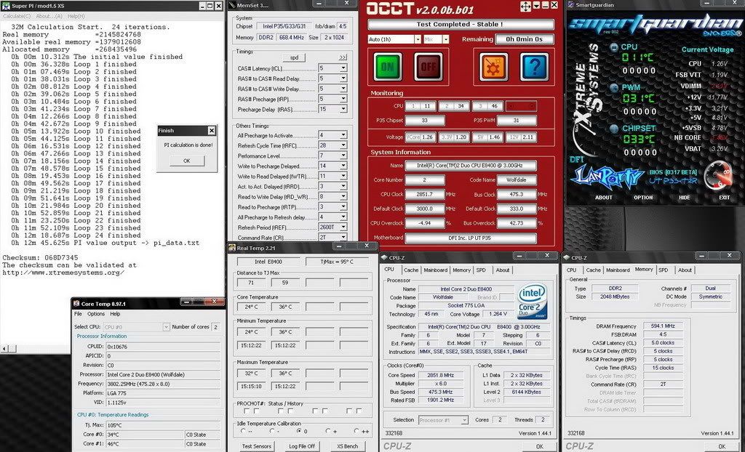
Task: Open CAS# Latency (tCL) dropdown in MemSet
Action: coord(343,68)
